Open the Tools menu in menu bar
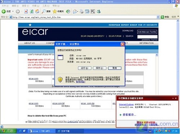Image resolution: width=180 pixels, height=134 pixels. point(46,6)
